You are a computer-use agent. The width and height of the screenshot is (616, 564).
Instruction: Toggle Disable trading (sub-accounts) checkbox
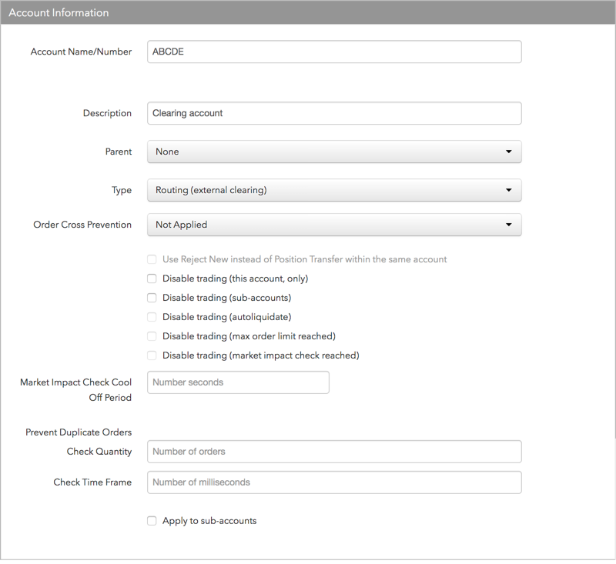(152, 298)
